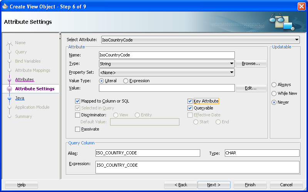Set Updatable to Always
This screenshot has width=308, height=192.
click(x=274, y=84)
